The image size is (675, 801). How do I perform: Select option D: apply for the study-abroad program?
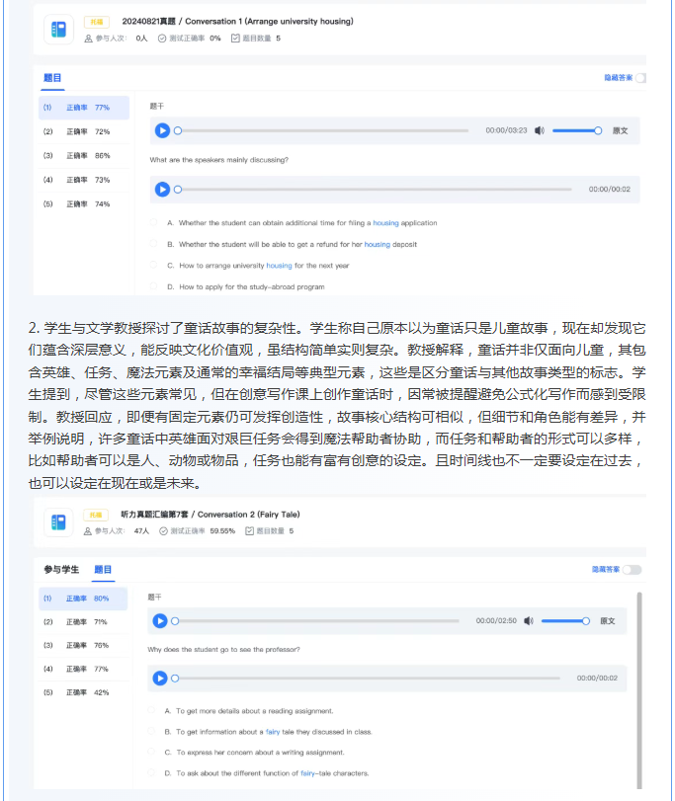(154, 287)
